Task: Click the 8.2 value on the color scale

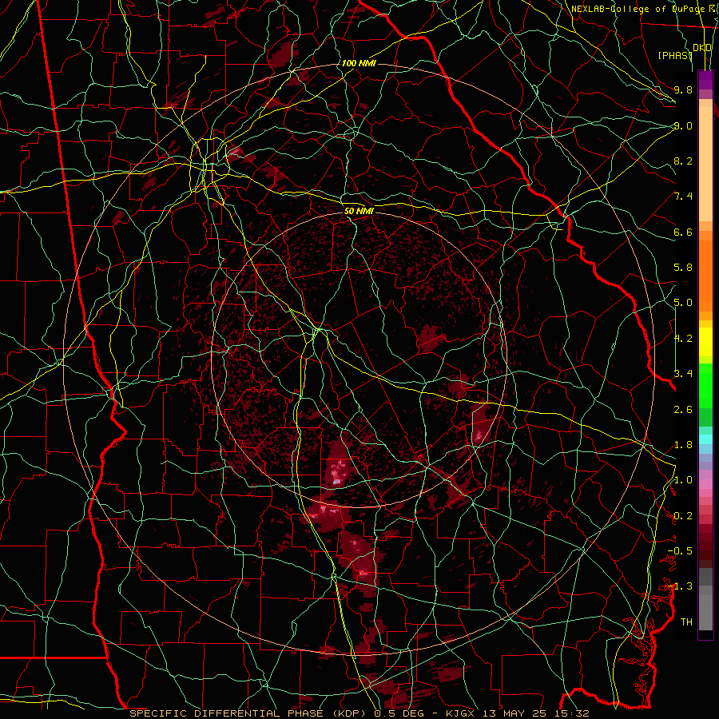Action: pos(683,161)
